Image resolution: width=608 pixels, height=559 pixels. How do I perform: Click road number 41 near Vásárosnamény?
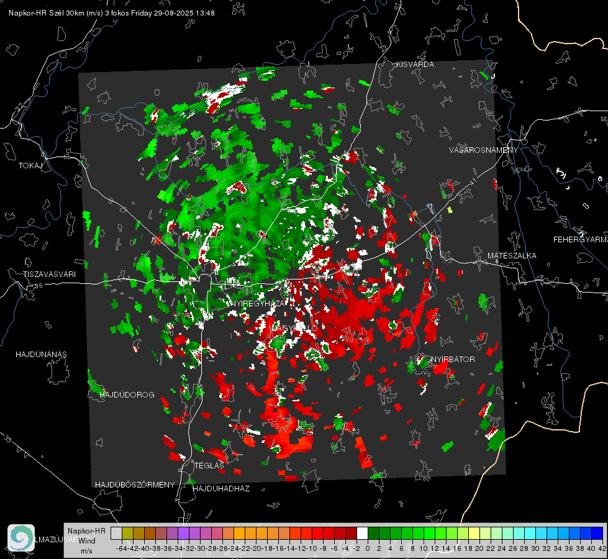(x=473, y=181)
